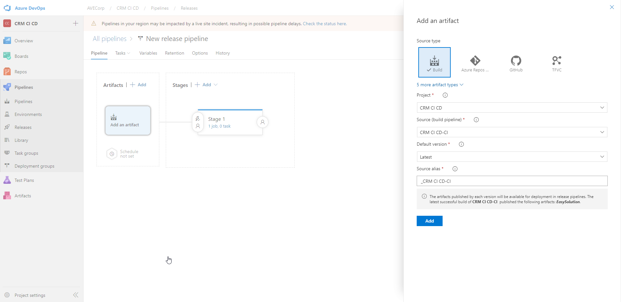This screenshot has height=302, width=621.
Task: Open Releases in the left sidebar
Action: (23, 127)
